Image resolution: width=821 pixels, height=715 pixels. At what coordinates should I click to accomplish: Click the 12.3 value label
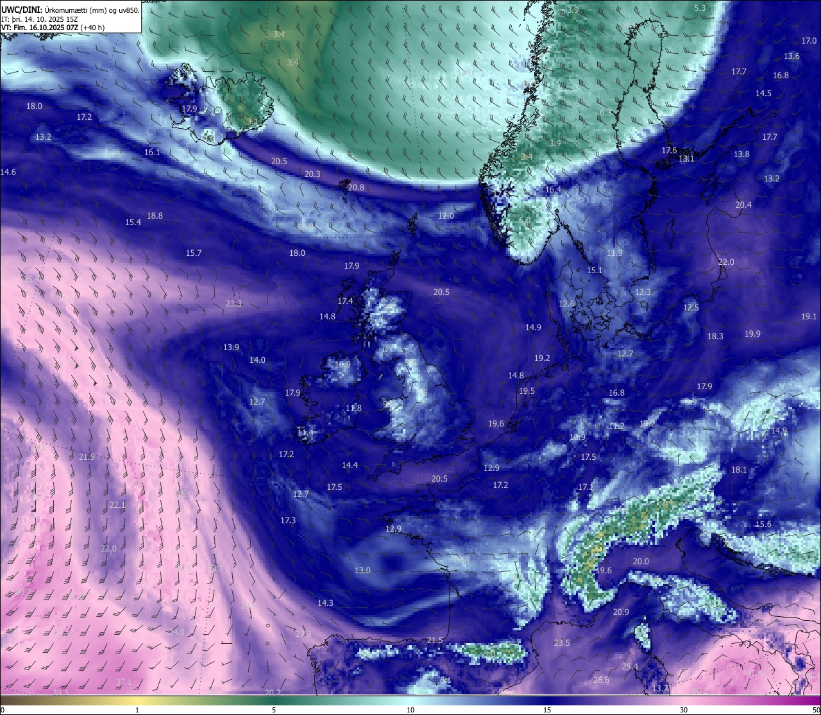coord(643,292)
